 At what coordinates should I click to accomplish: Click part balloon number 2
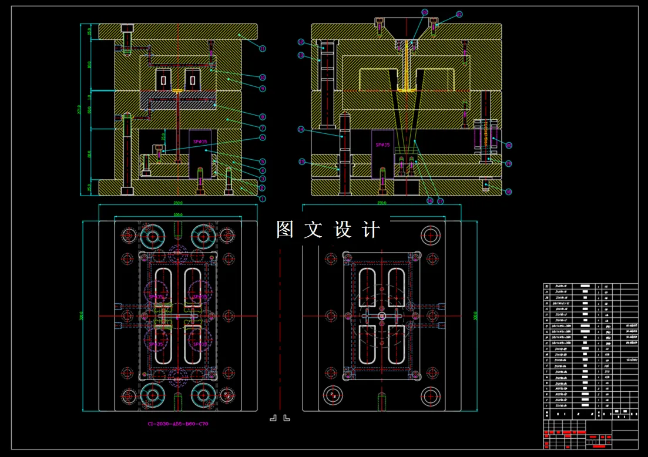coord(261,188)
